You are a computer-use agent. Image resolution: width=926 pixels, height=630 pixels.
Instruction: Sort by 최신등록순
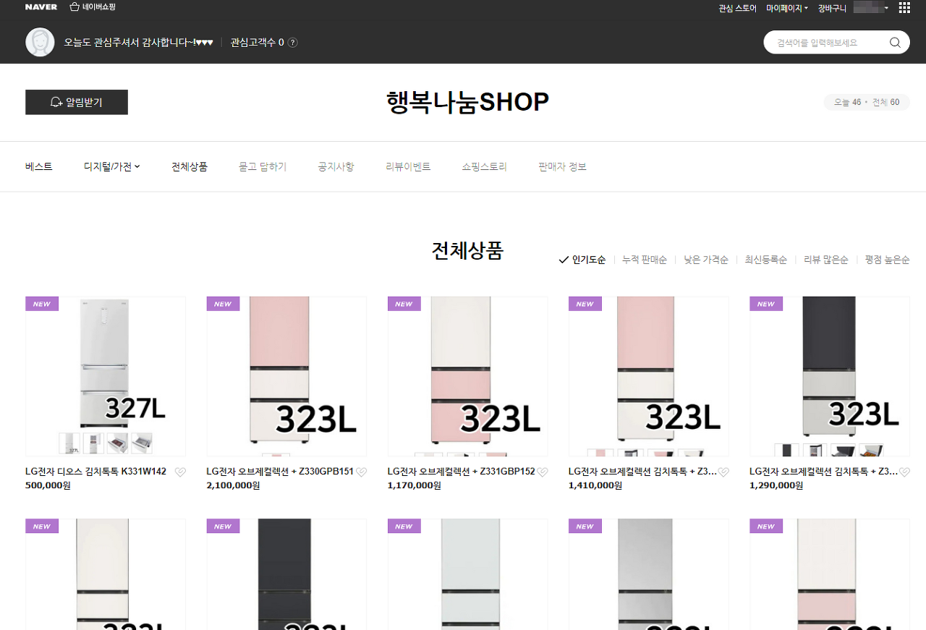coord(766,260)
